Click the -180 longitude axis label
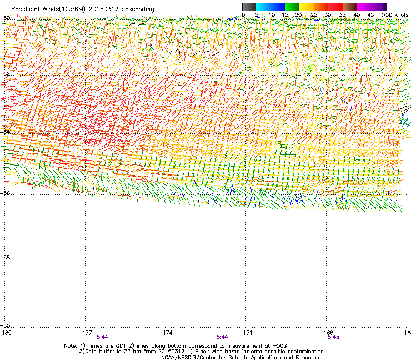The height and width of the screenshot is (361, 411). (6, 333)
